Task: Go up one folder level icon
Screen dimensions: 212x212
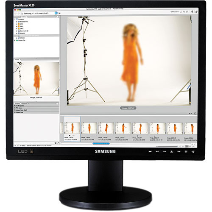Action: (59, 13)
